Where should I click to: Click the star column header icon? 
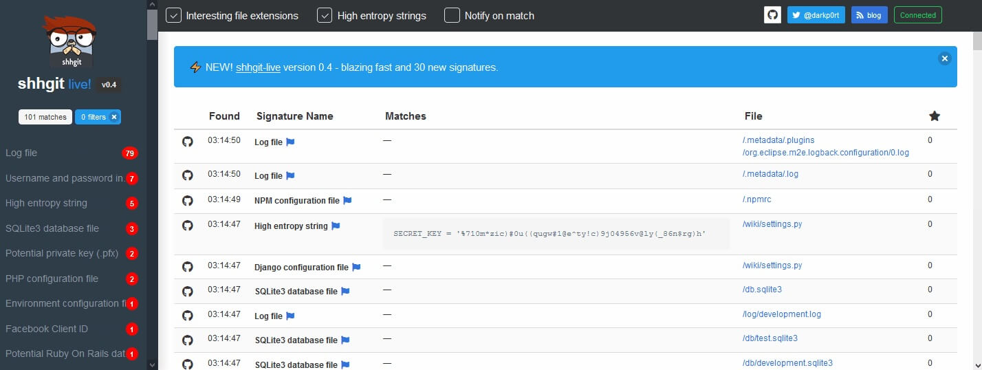(x=935, y=116)
